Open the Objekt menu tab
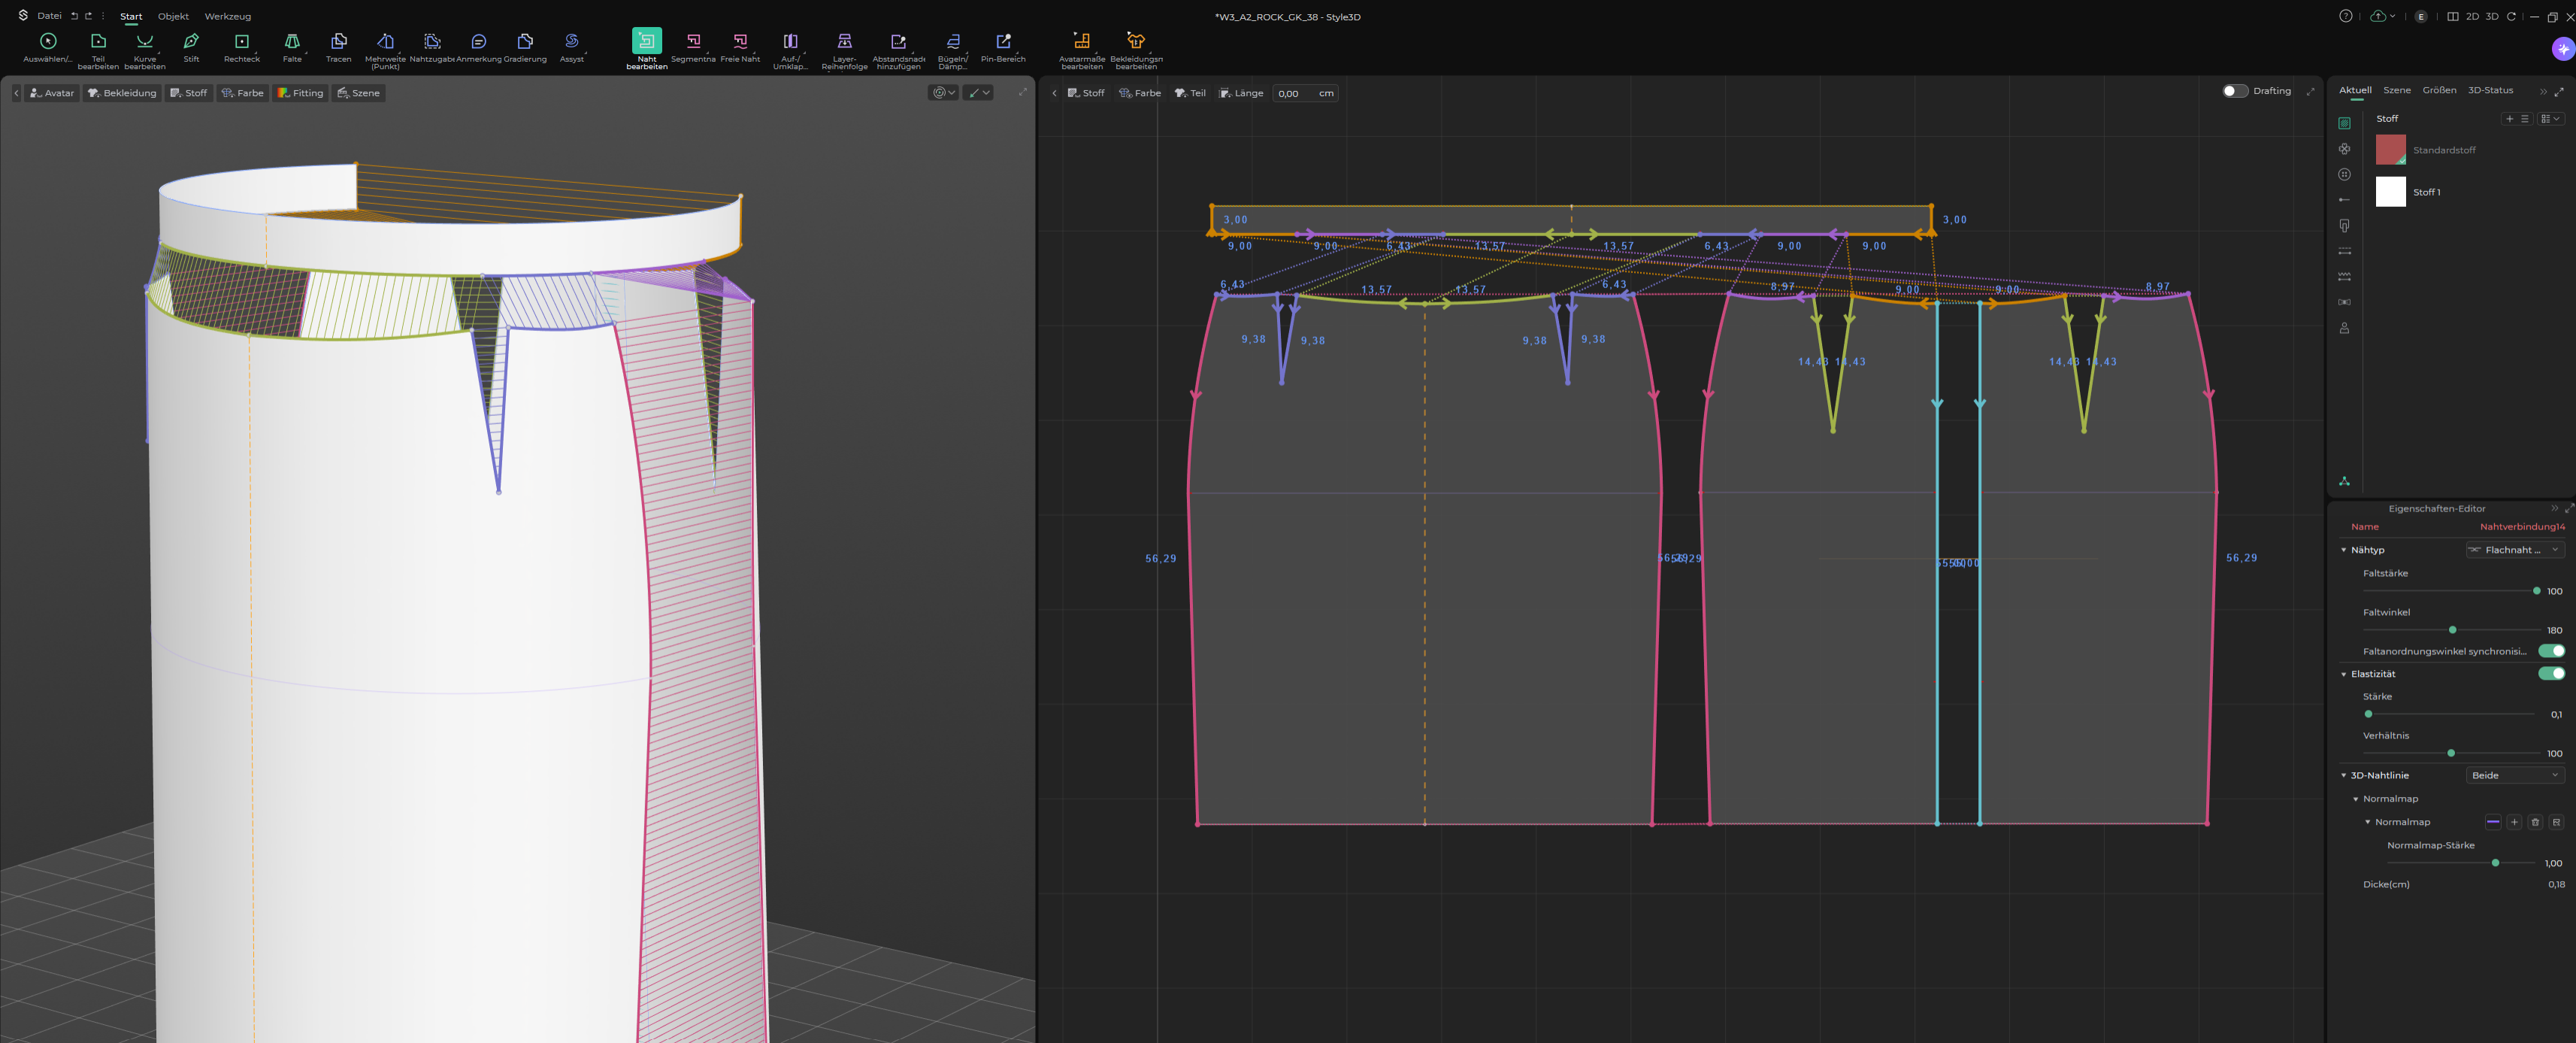Image resolution: width=2576 pixels, height=1043 pixels. [x=173, y=16]
